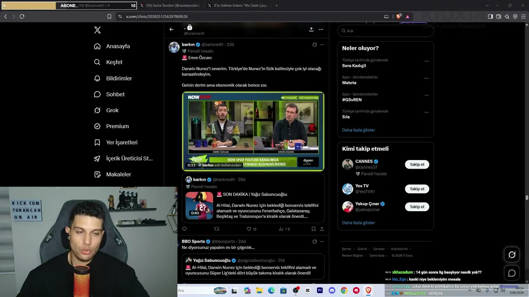The width and height of the screenshot is (529, 297).
Task: Open the Brave VPN icon
Action: 515,16
